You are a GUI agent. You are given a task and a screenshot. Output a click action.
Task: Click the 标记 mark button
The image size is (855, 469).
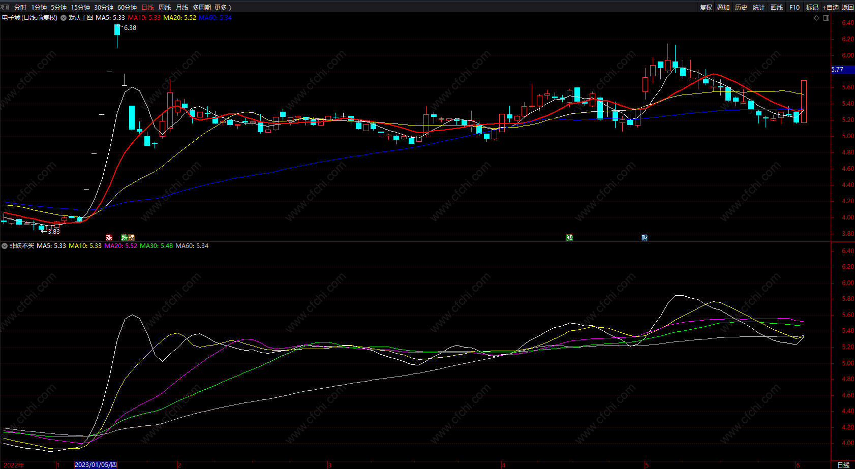point(812,8)
